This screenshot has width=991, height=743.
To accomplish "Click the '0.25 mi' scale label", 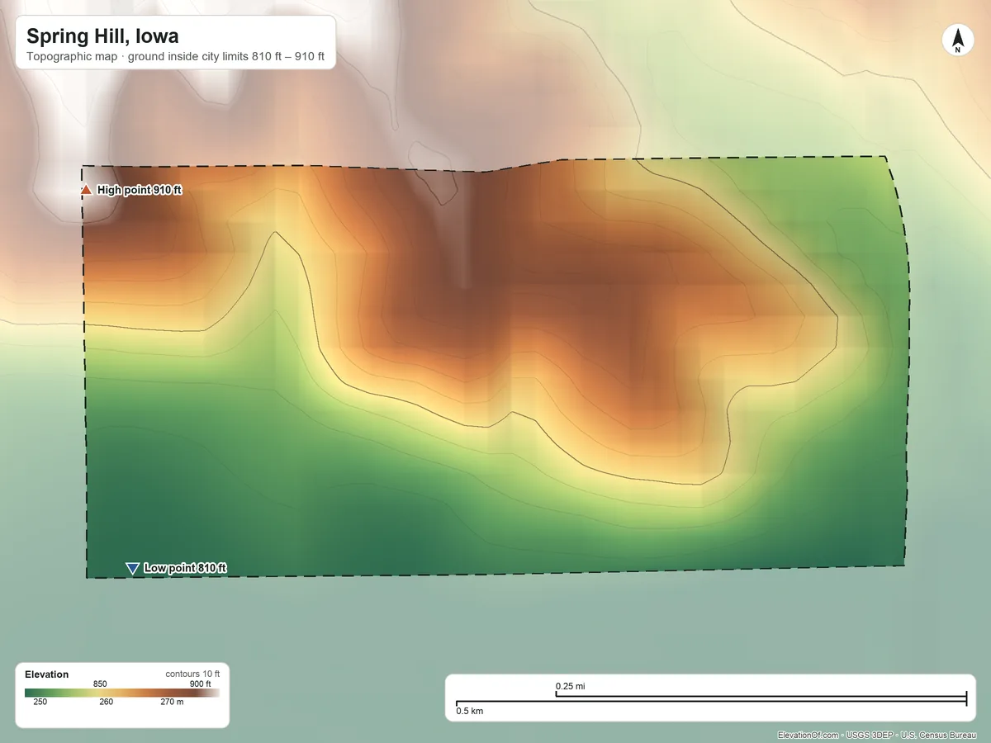I will [x=570, y=687].
